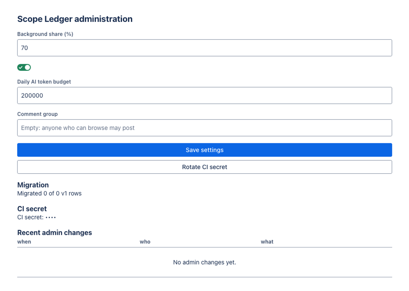Click the 'No admin changes yet.' message
This screenshot has width=409, height=291.
click(x=204, y=262)
